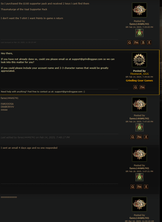Click the PM button on the first post
This screenshot has width=162, height=222.
pyautogui.click(x=136, y=42)
